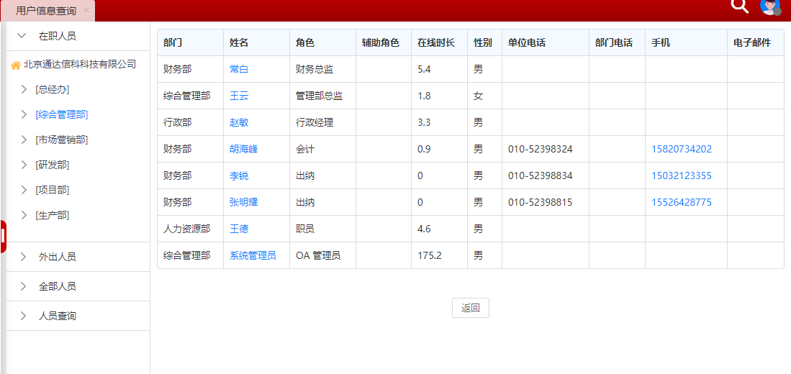Click office phone 010-52398815
Viewport: 791px width, 374px height.
pos(541,203)
